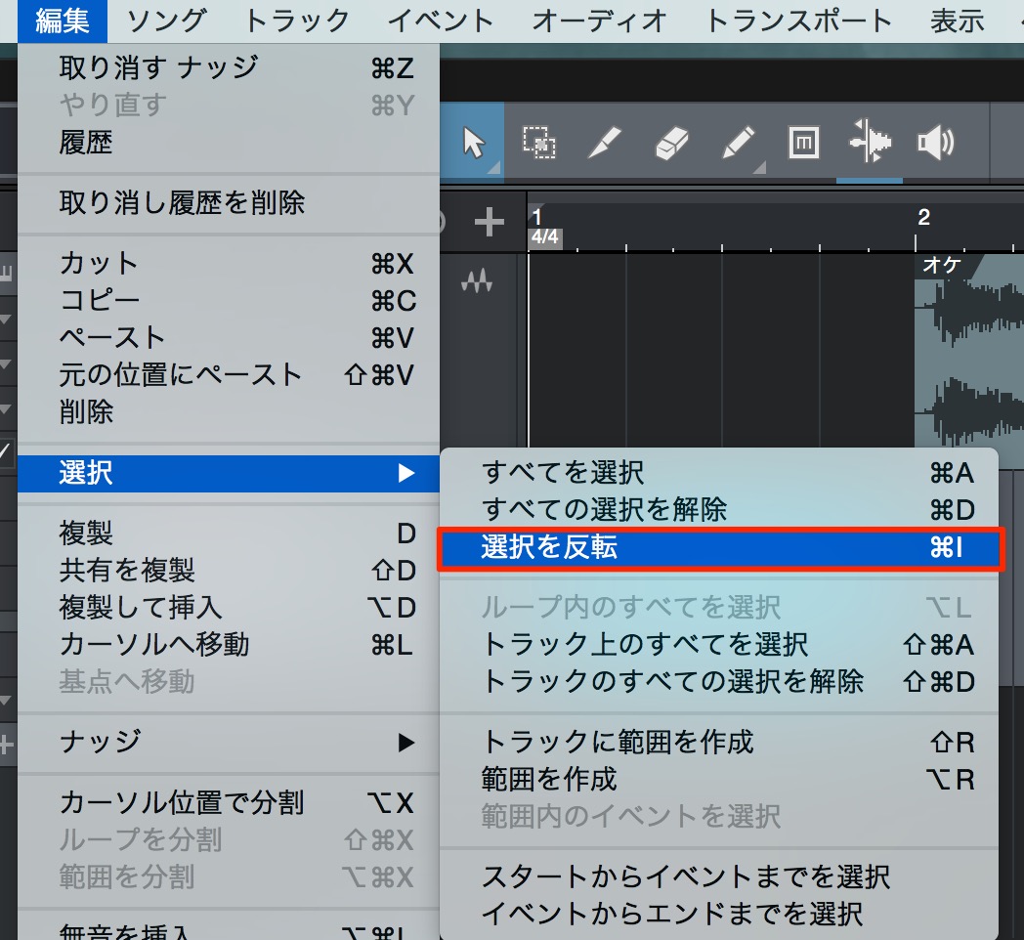
Task: Open the トランスポート menu
Action: (x=798, y=21)
